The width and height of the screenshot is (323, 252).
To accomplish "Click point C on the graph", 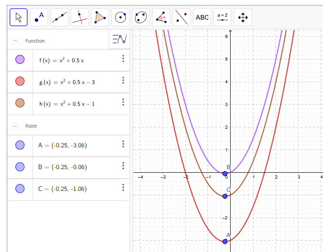I will (225, 196).
